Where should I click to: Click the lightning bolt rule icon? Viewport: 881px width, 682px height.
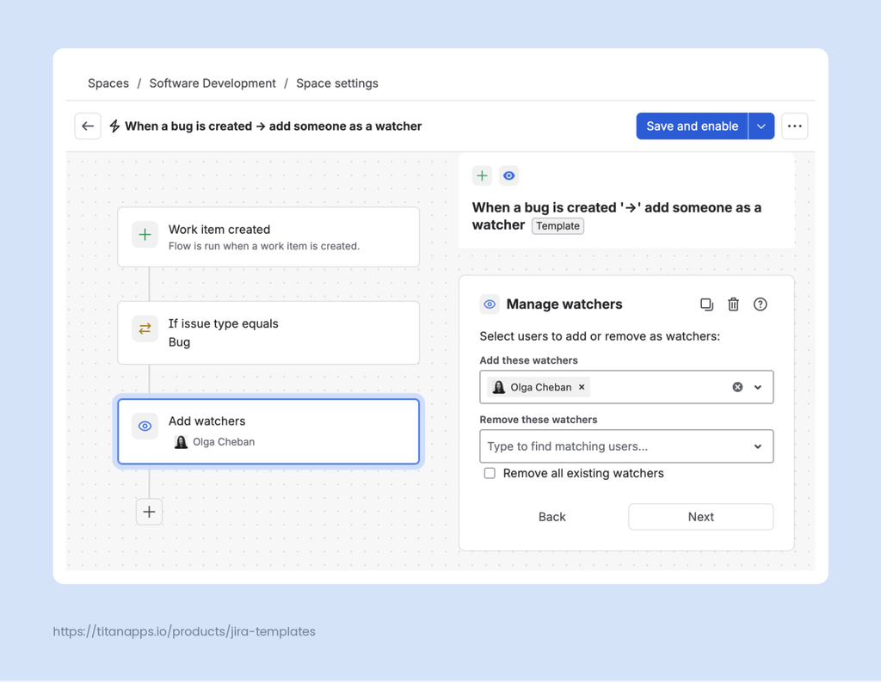[114, 126]
